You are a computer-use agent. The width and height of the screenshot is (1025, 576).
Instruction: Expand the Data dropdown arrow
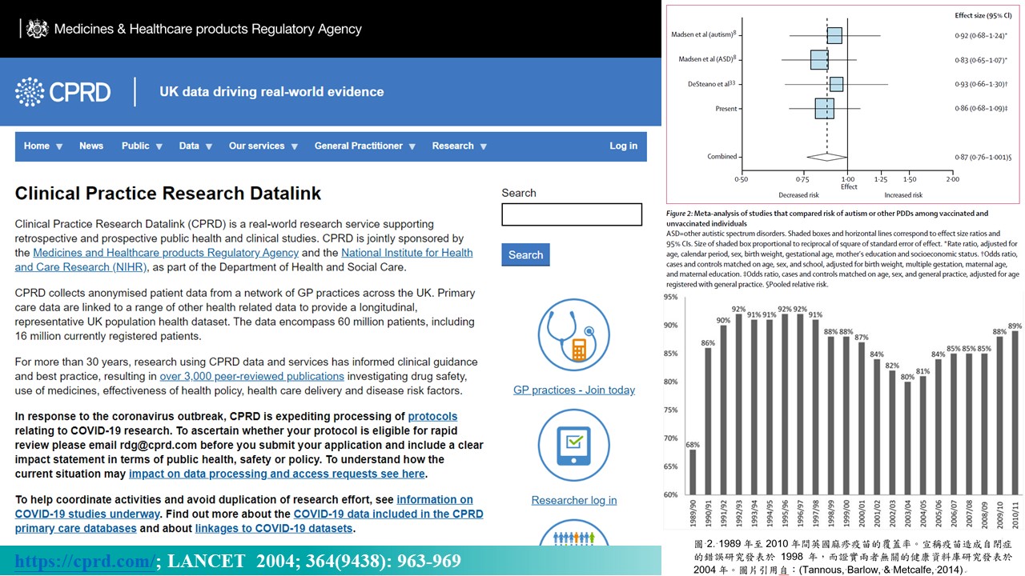point(208,146)
